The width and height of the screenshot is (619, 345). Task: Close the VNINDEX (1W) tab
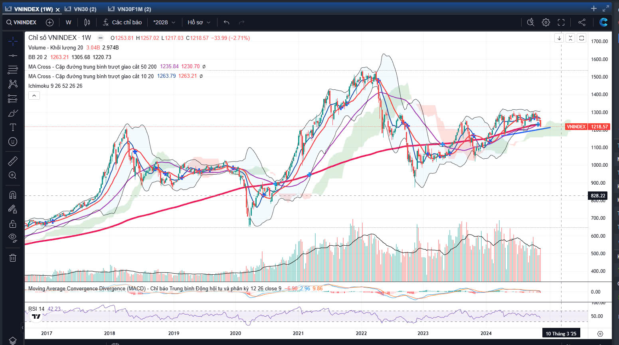tap(57, 9)
